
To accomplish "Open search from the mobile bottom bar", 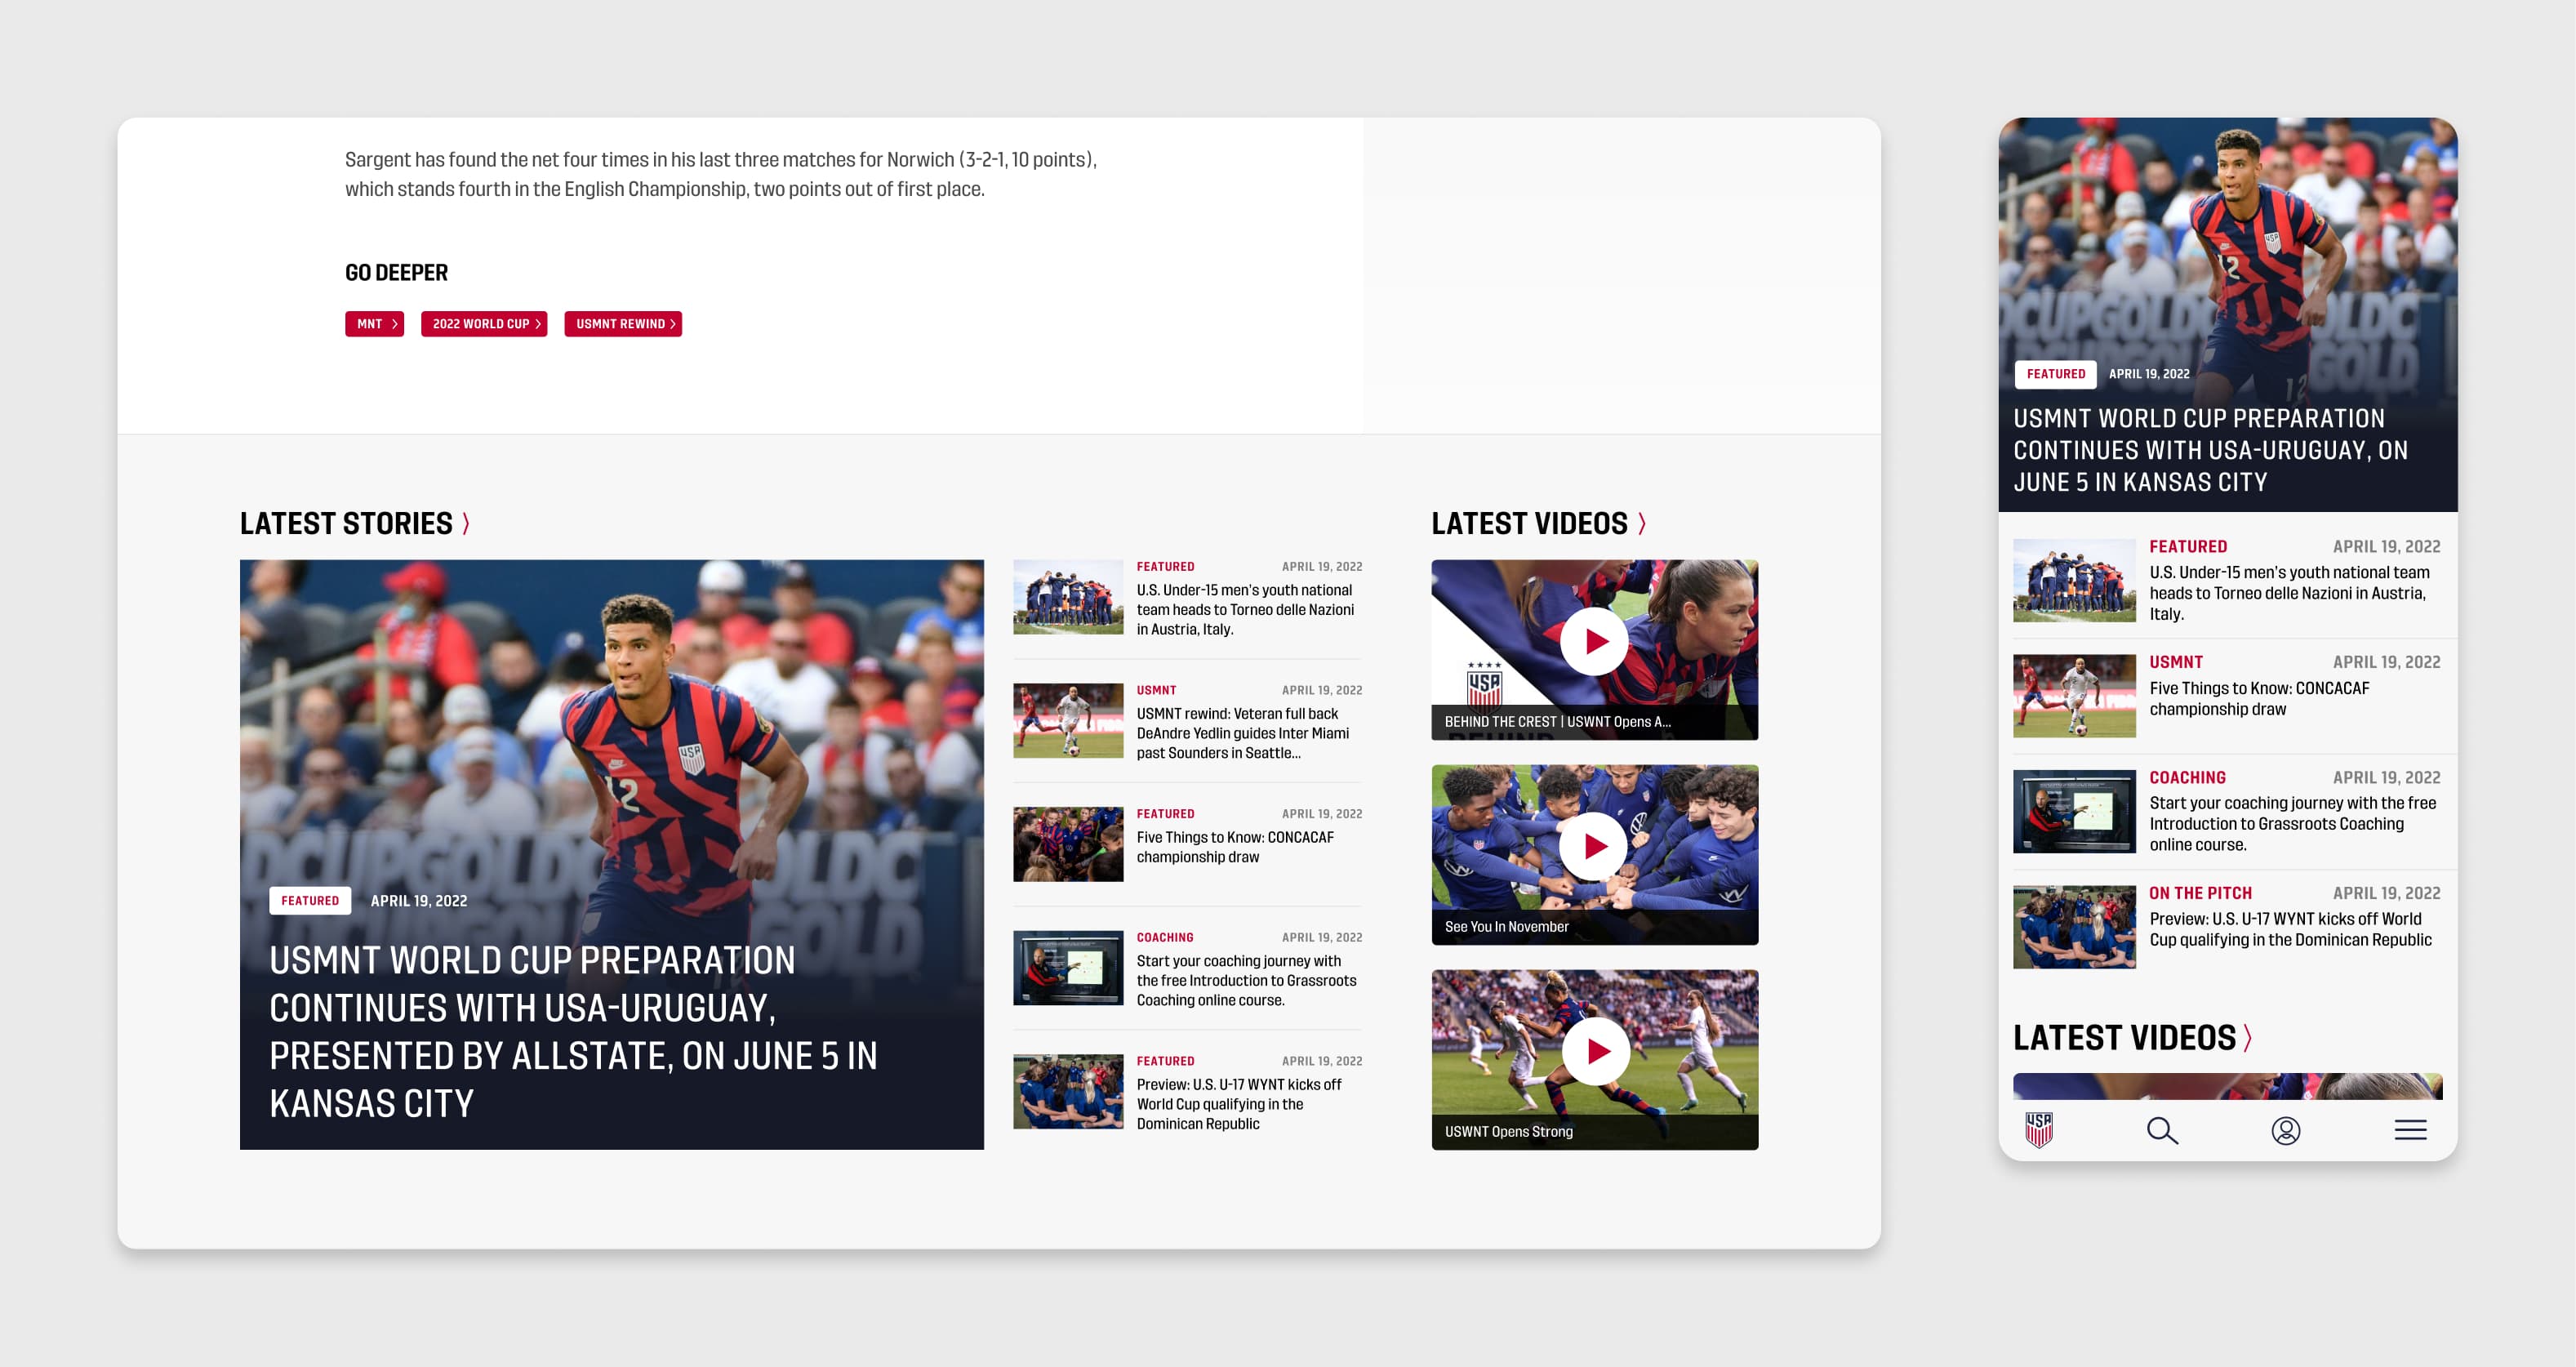I will (x=2162, y=1130).
